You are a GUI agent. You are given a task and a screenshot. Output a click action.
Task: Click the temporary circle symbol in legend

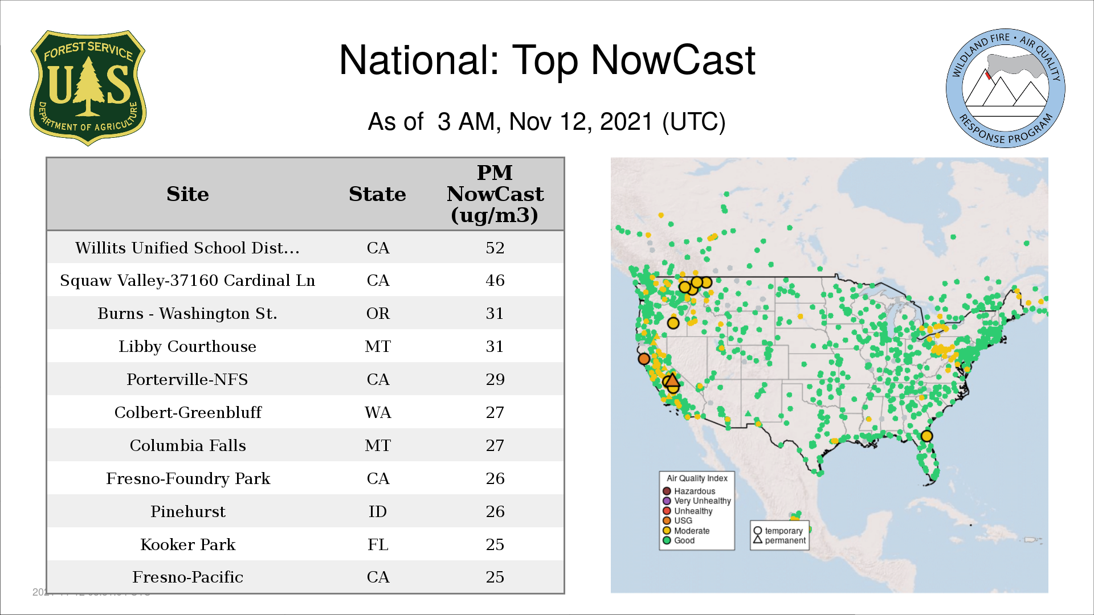pyautogui.click(x=757, y=531)
